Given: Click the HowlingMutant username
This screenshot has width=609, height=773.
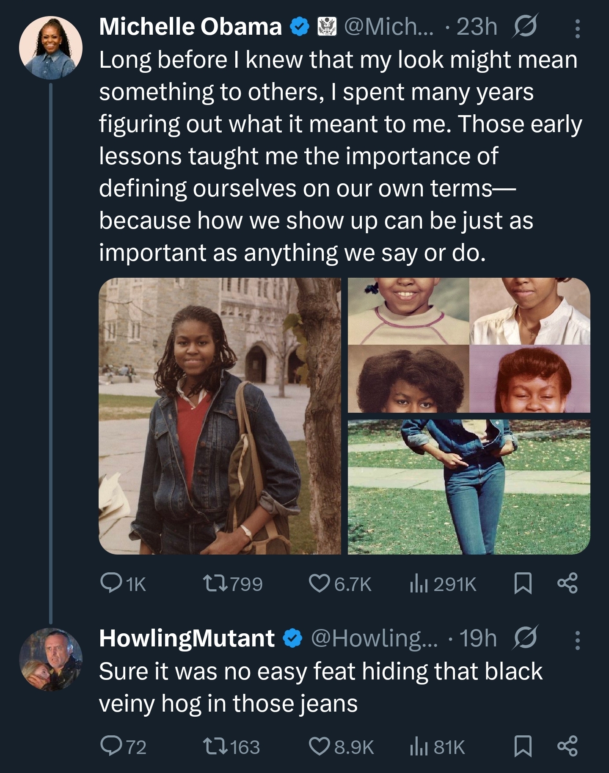Looking at the screenshot, I should tap(187, 638).
